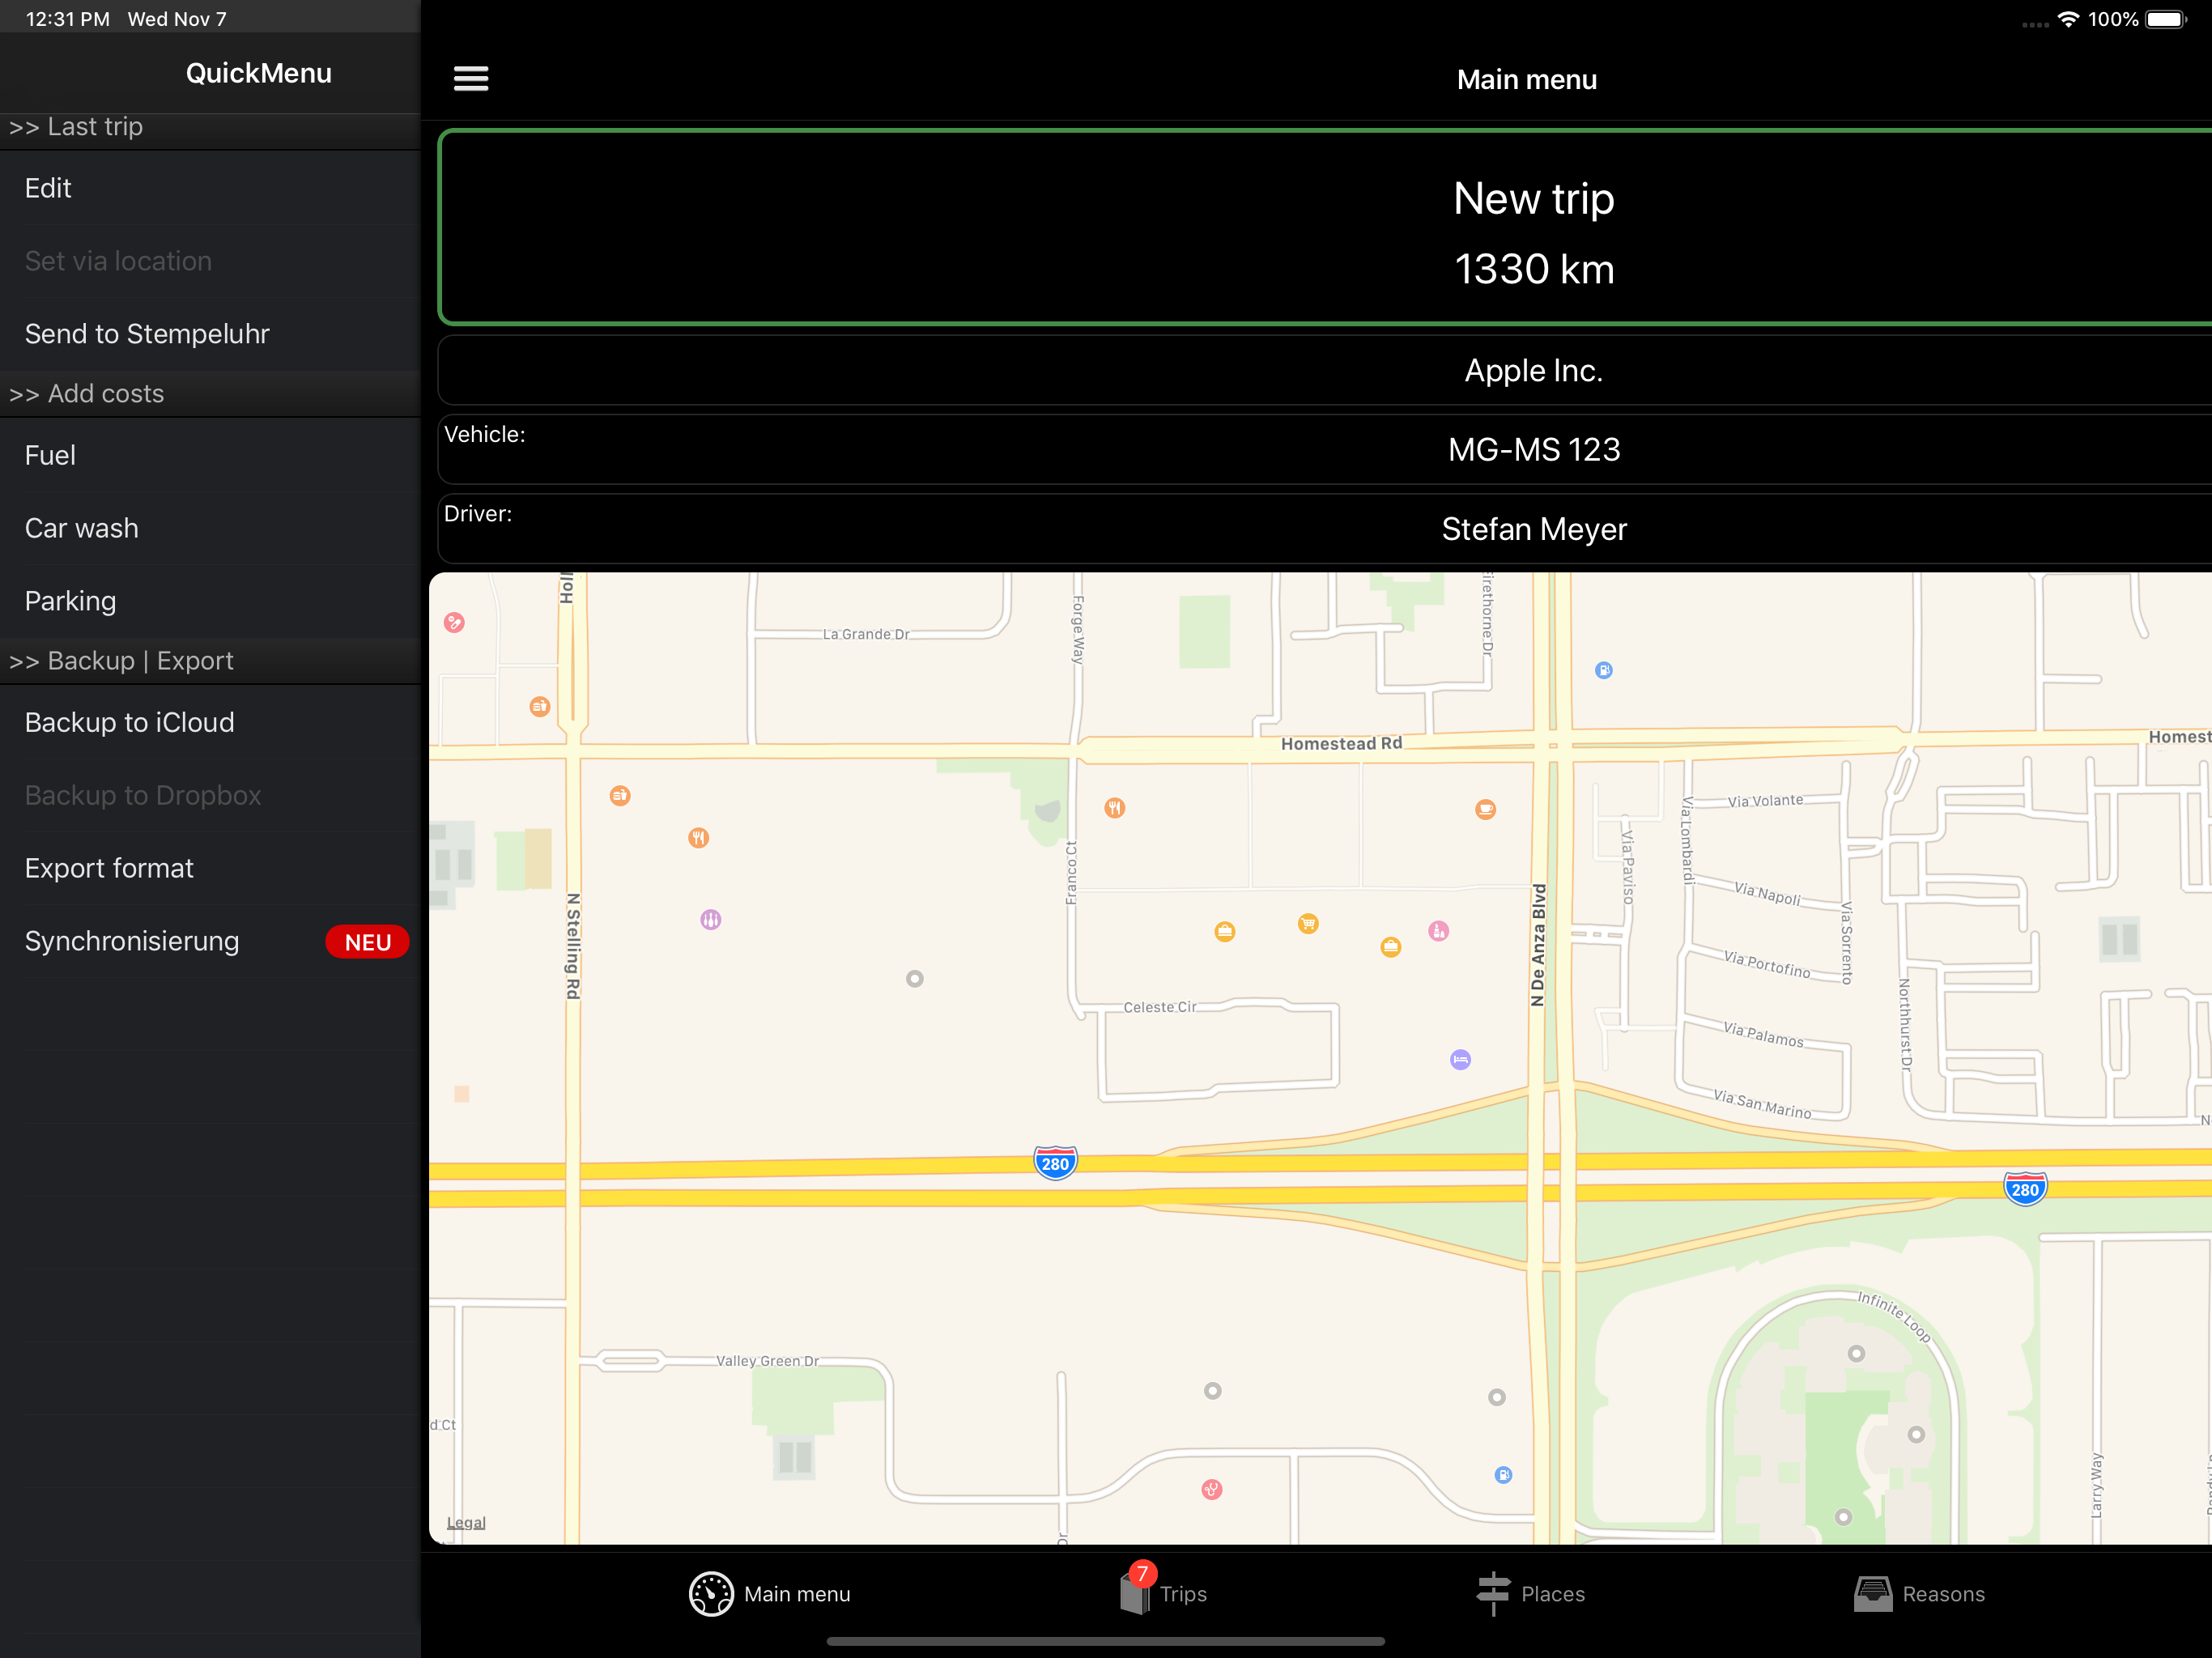Add Parking cost
Image resolution: width=2212 pixels, height=1658 pixels.
(210, 601)
